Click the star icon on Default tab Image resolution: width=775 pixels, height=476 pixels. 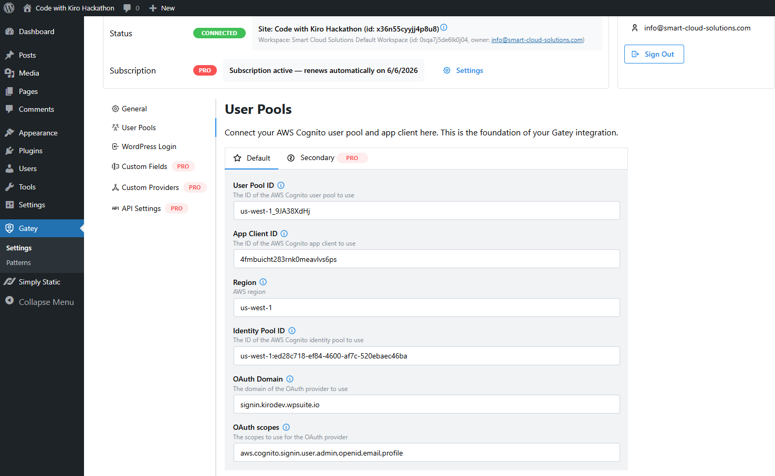coord(237,158)
